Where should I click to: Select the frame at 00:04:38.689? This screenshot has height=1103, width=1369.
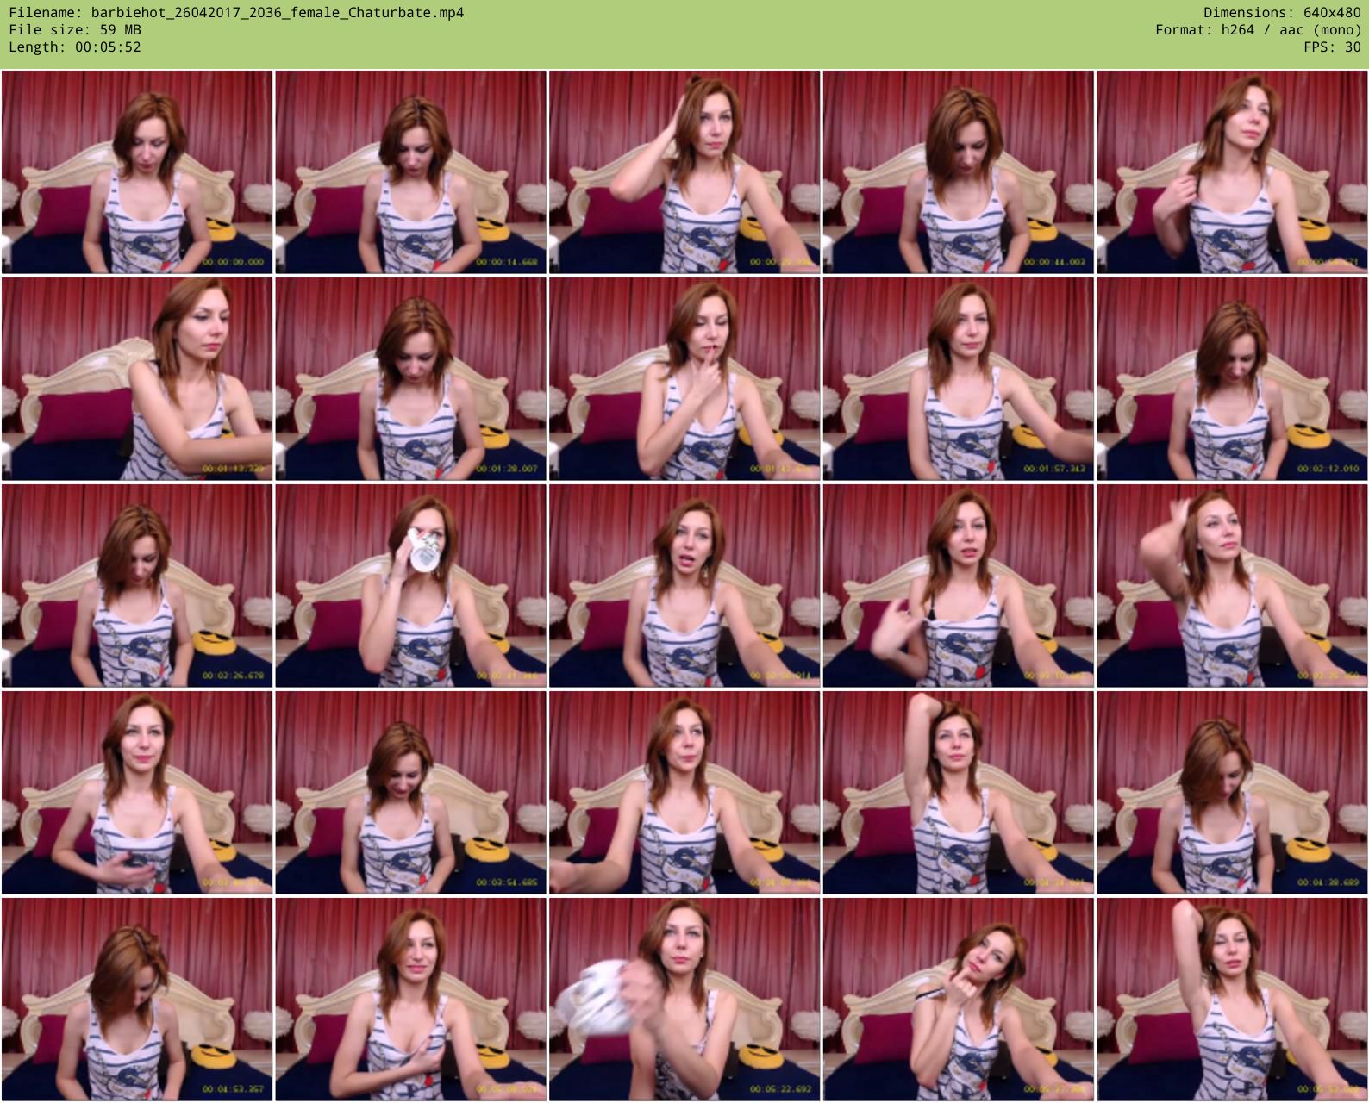(x=1232, y=793)
